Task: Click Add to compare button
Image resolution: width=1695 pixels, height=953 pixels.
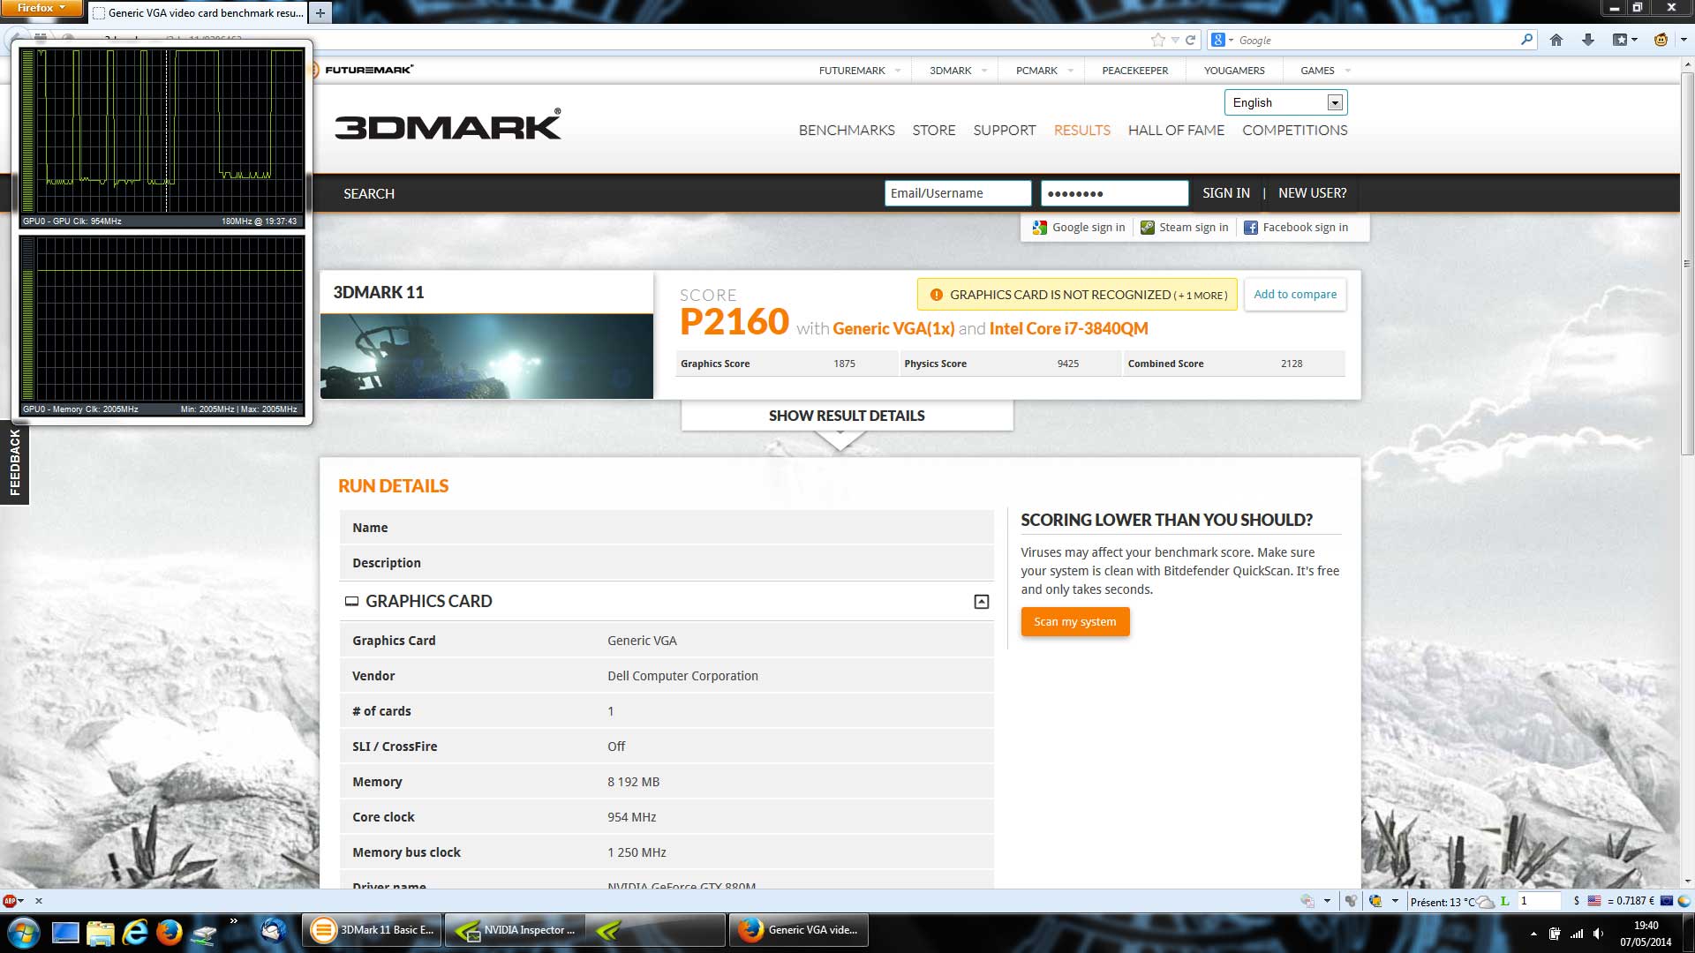Action: [x=1295, y=295]
